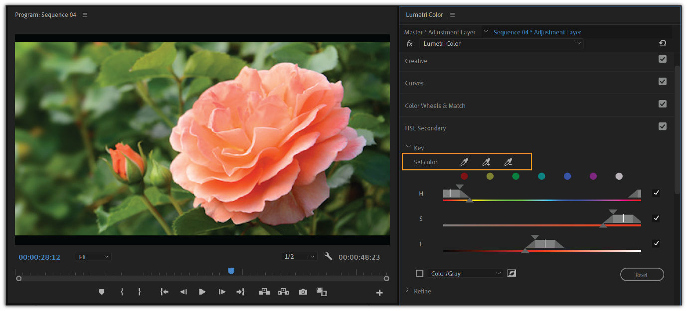This screenshot has height=311, width=687.
Task: Open the Fit zoom level dropdown
Action: pyautogui.click(x=93, y=257)
